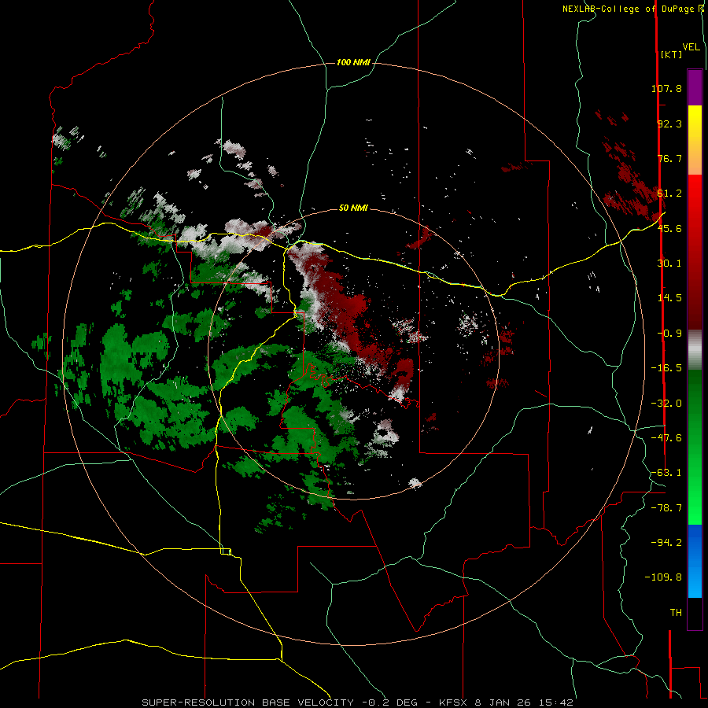Click the bright green segment of the color bar
This screenshot has height=708, width=708.
point(695,447)
